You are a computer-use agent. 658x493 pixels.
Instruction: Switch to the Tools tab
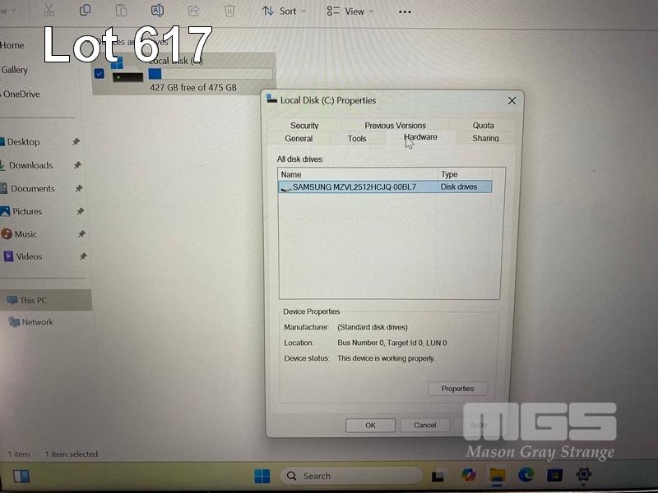pyautogui.click(x=357, y=138)
